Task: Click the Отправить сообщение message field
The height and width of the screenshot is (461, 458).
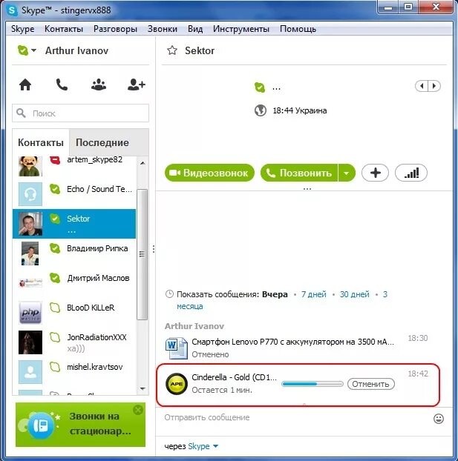Action: (296, 417)
